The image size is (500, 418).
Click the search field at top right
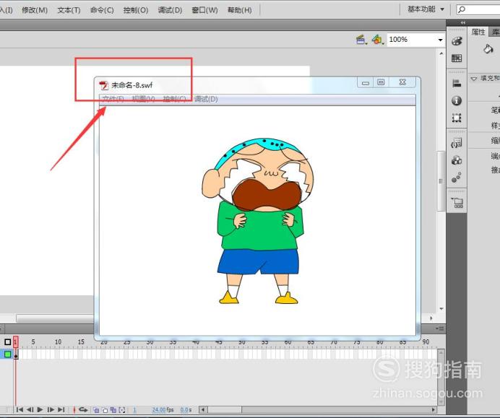pyautogui.click(x=478, y=9)
